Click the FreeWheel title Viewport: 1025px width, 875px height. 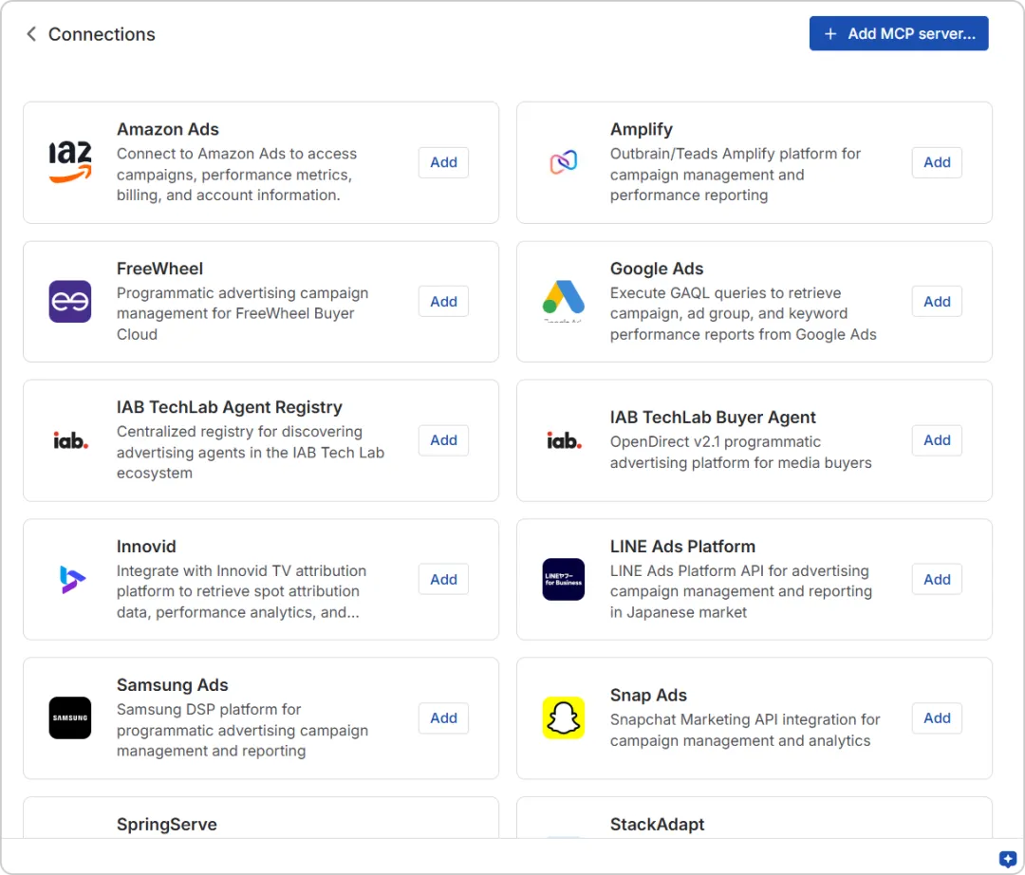[160, 269]
